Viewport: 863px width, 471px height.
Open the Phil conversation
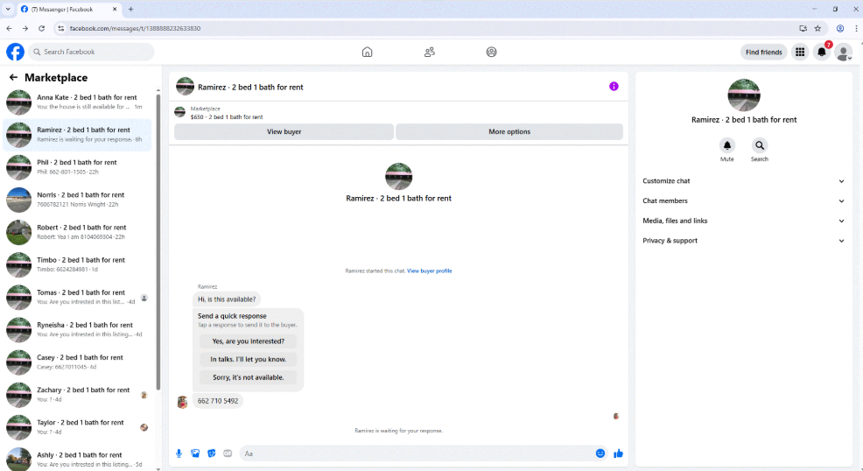(78, 166)
